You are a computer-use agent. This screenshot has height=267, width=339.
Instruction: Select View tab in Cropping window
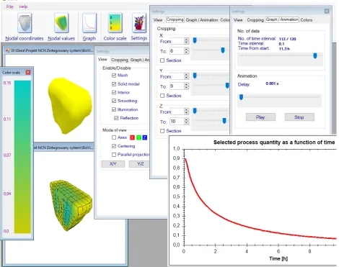click(158, 20)
